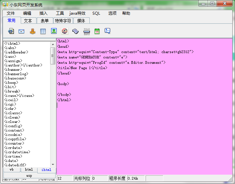Viewport: 235px width, 184px height.
Task: Select the <ibanner> tag in list
Action: click(x=13, y=69)
